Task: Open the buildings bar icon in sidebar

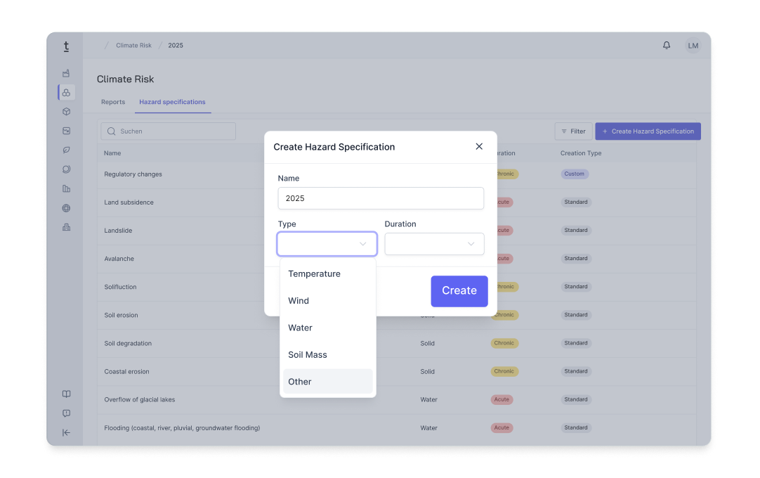Action: click(67, 189)
